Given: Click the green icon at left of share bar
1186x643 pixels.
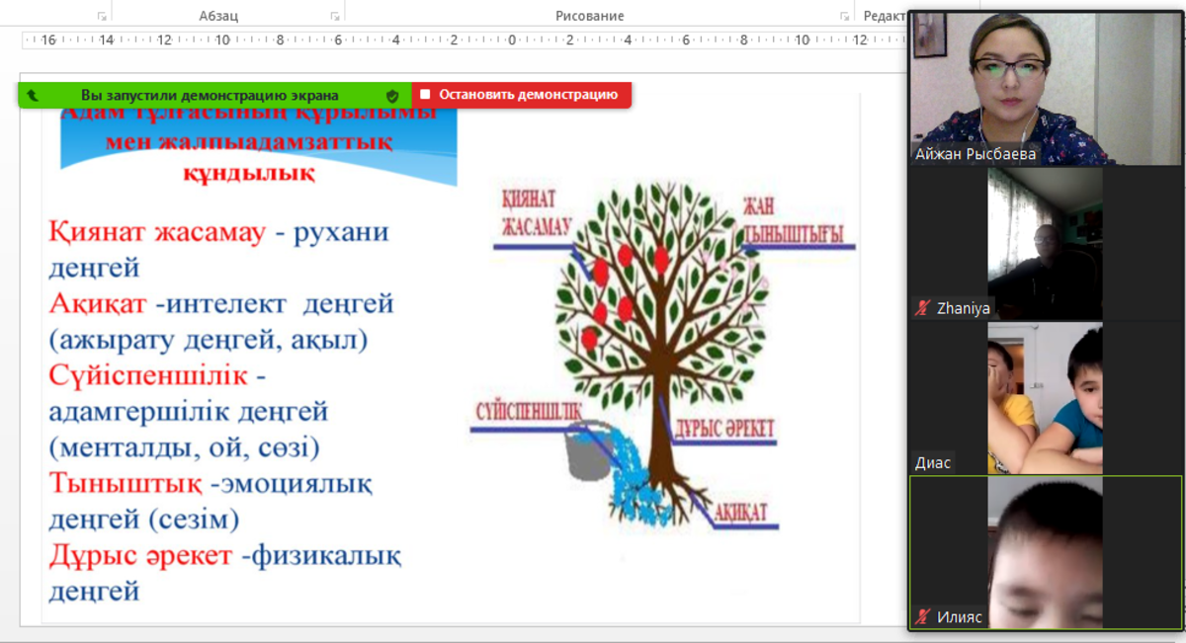Looking at the screenshot, I should pos(33,96).
